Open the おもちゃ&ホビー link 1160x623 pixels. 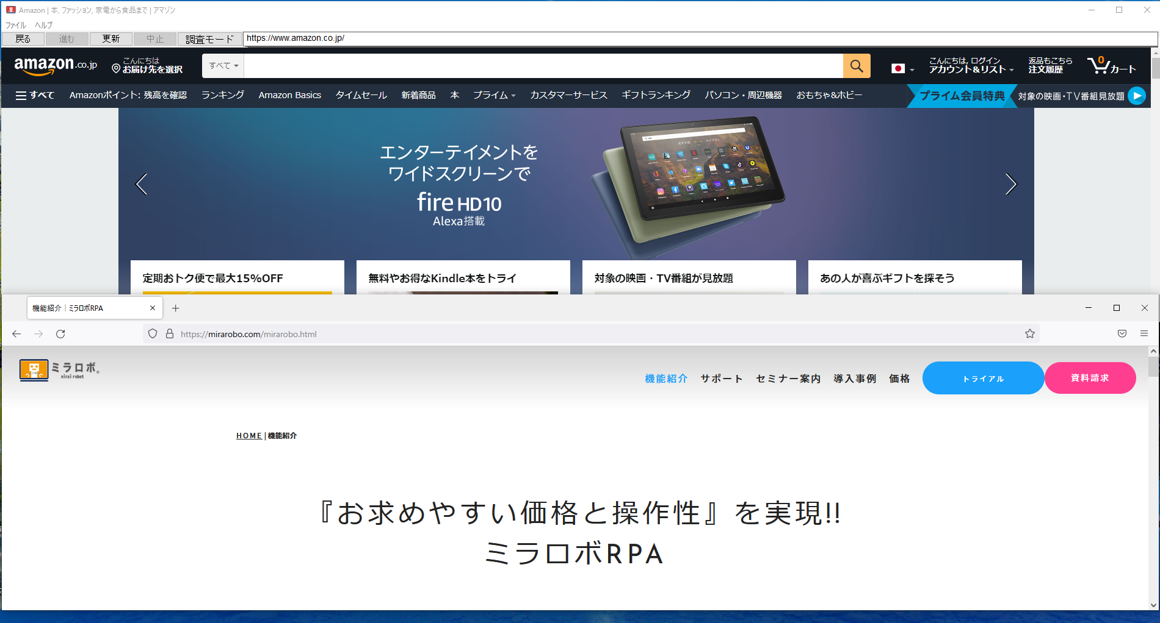coord(830,95)
